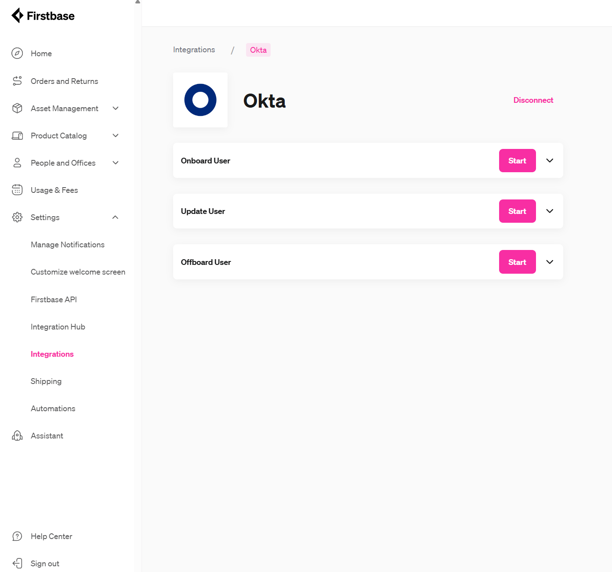Open Customize welcome screen
This screenshot has height=572, width=612.
(x=78, y=272)
